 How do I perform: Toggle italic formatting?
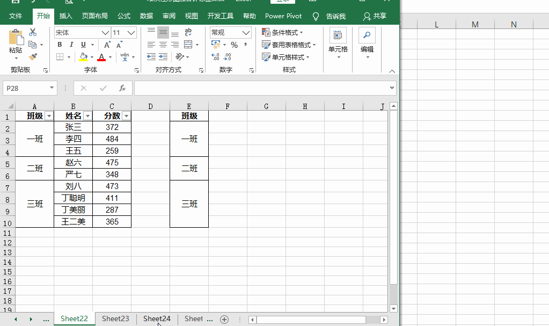(x=71, y=45)
